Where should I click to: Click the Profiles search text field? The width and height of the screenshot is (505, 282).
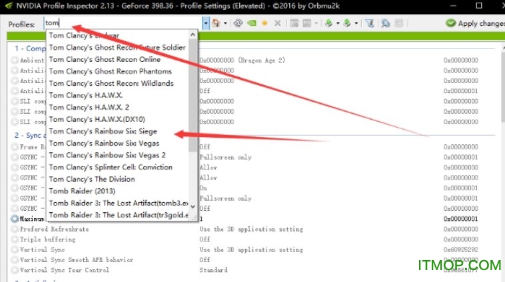click(120, 23)
